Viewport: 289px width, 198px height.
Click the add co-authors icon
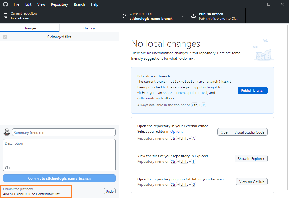point(8,168)
